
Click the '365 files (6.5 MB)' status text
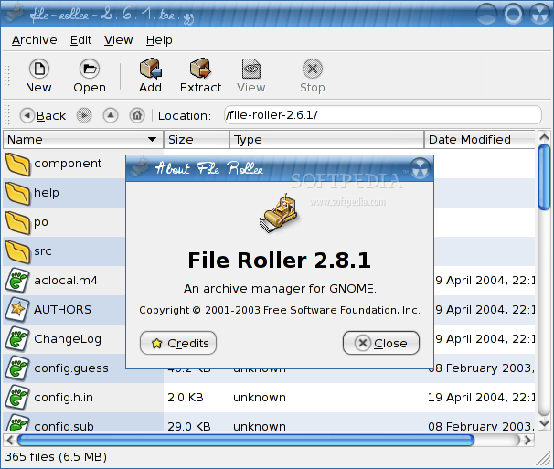coord(56,457)
